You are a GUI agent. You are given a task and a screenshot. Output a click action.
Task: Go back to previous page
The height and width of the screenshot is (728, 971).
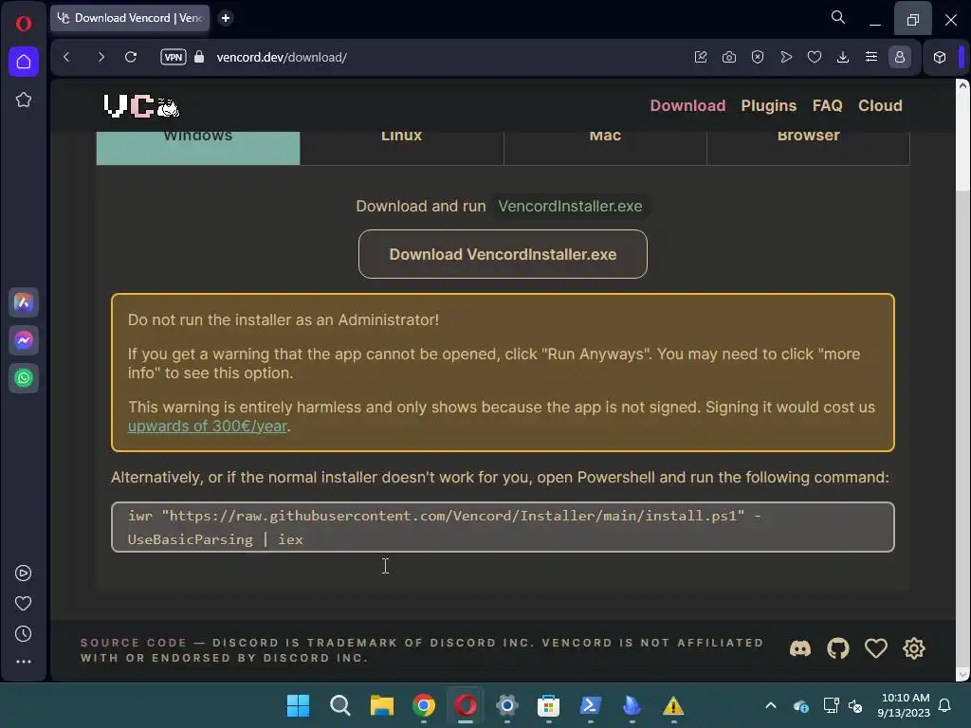point(67,57)
